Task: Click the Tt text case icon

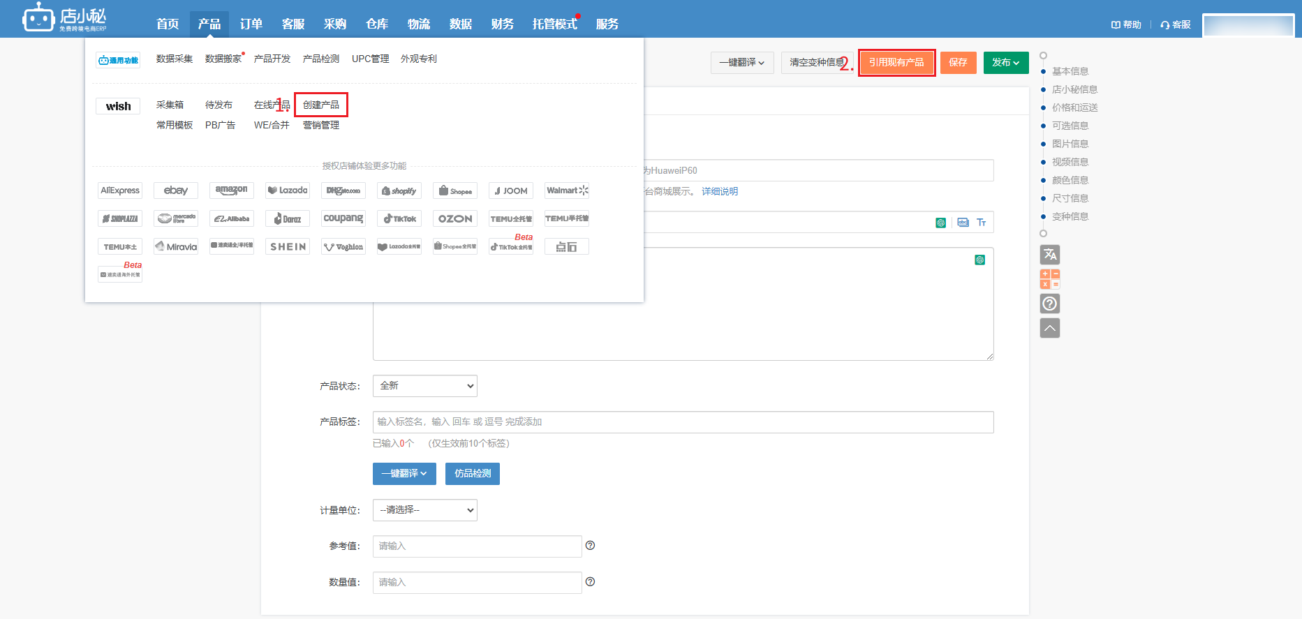Action: (x=982, y=223)
